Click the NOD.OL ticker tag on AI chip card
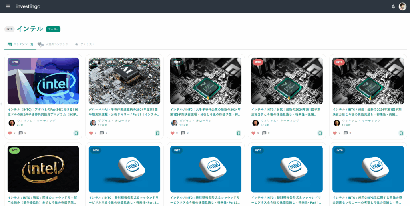The height and width of the screenshot is (206, 410). pyautogui.click(x=111, y=62)
